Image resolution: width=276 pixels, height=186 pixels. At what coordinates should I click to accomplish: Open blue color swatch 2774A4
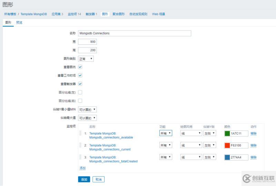[x=227, y=157]
